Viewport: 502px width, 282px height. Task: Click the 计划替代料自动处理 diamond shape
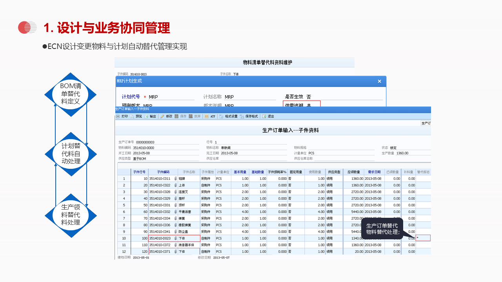(71, 154)
